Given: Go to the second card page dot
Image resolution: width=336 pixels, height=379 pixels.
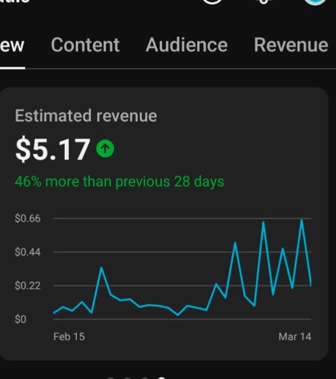Looking at the screenshot, I should [127, 378].
